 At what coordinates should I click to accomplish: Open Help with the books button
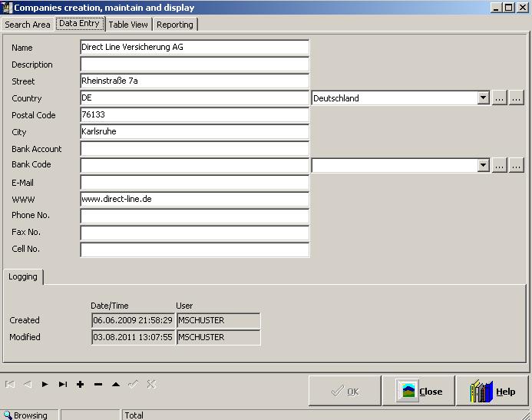492,391
